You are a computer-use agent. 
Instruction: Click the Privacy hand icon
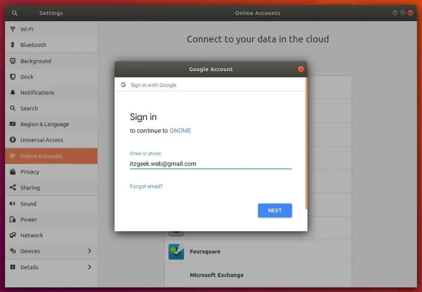point(12,171)
